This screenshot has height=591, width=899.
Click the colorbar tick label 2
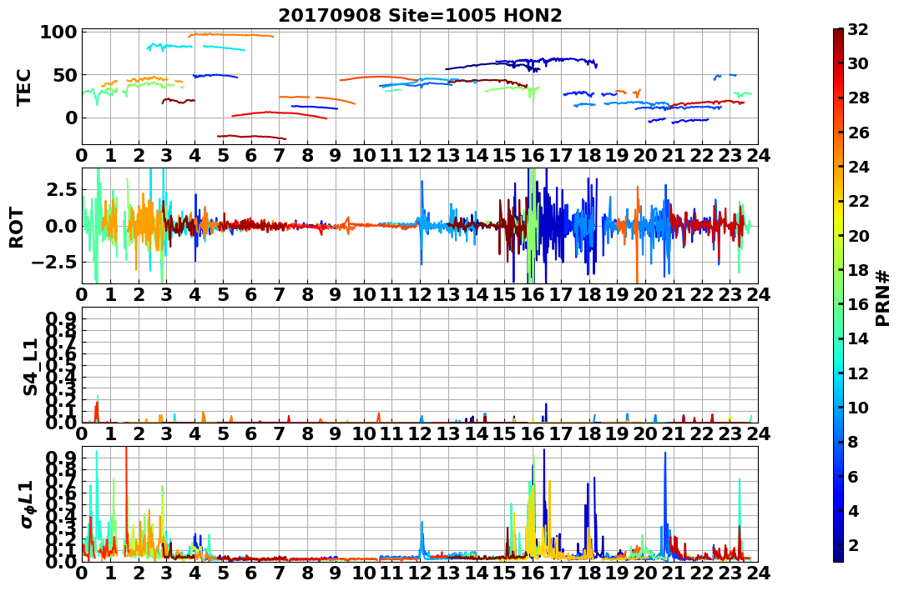pyautogui.click(x=853, y=544)
